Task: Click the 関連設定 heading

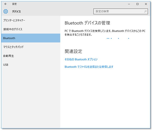Action: 73,51
